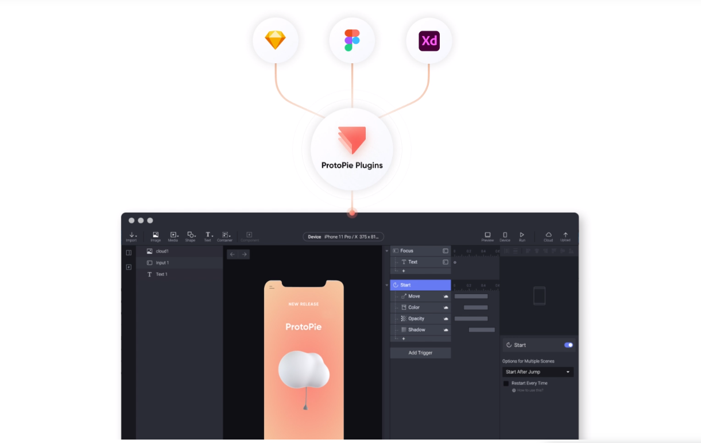Viewport: 701px width, 443px height.
Task: Click the cloud icon on Color row
Action: click(446, 307)
